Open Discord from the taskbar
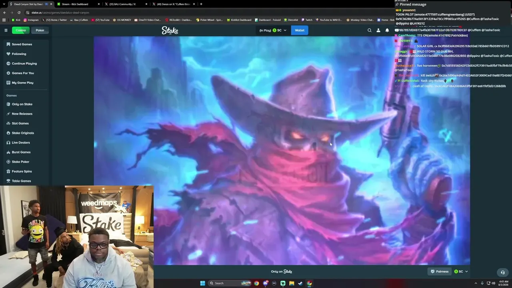This screenshot has height=288, width=512. click(265, 284)
